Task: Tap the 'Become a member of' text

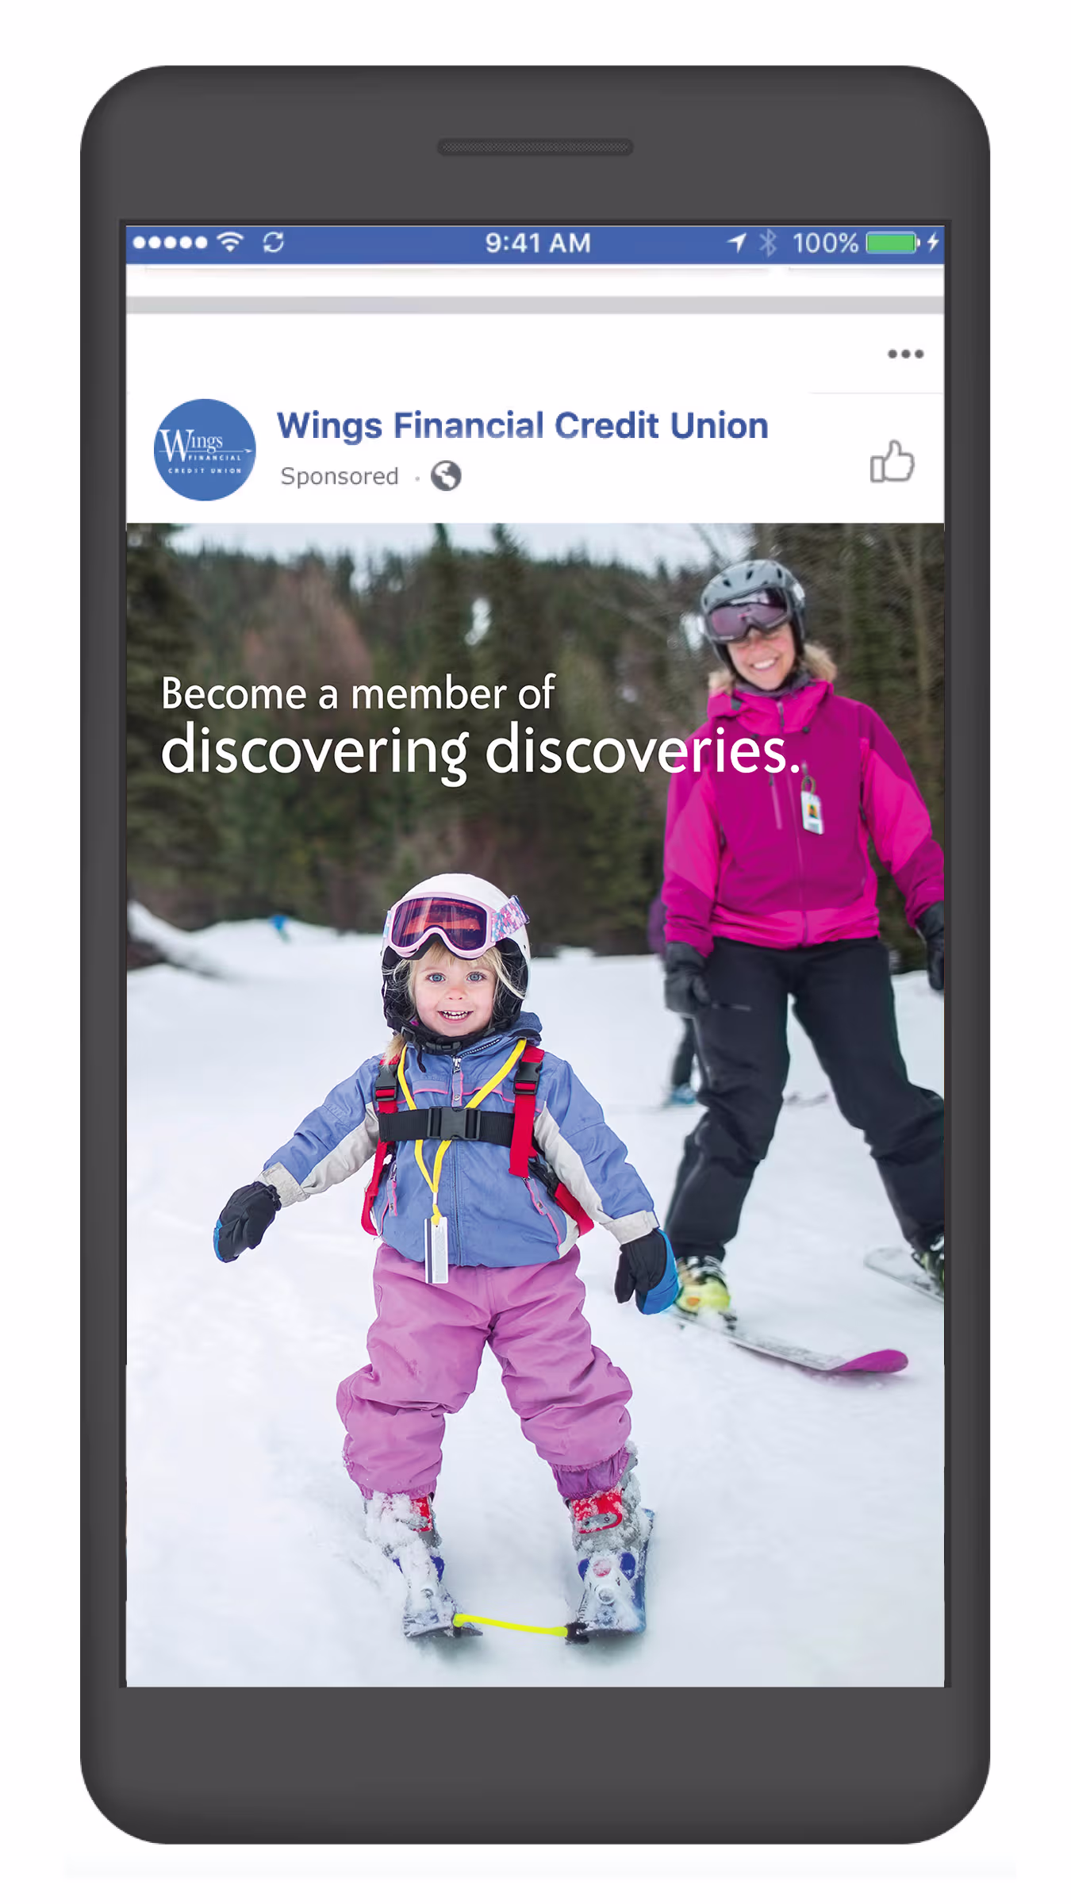Action: click(358, 693)
